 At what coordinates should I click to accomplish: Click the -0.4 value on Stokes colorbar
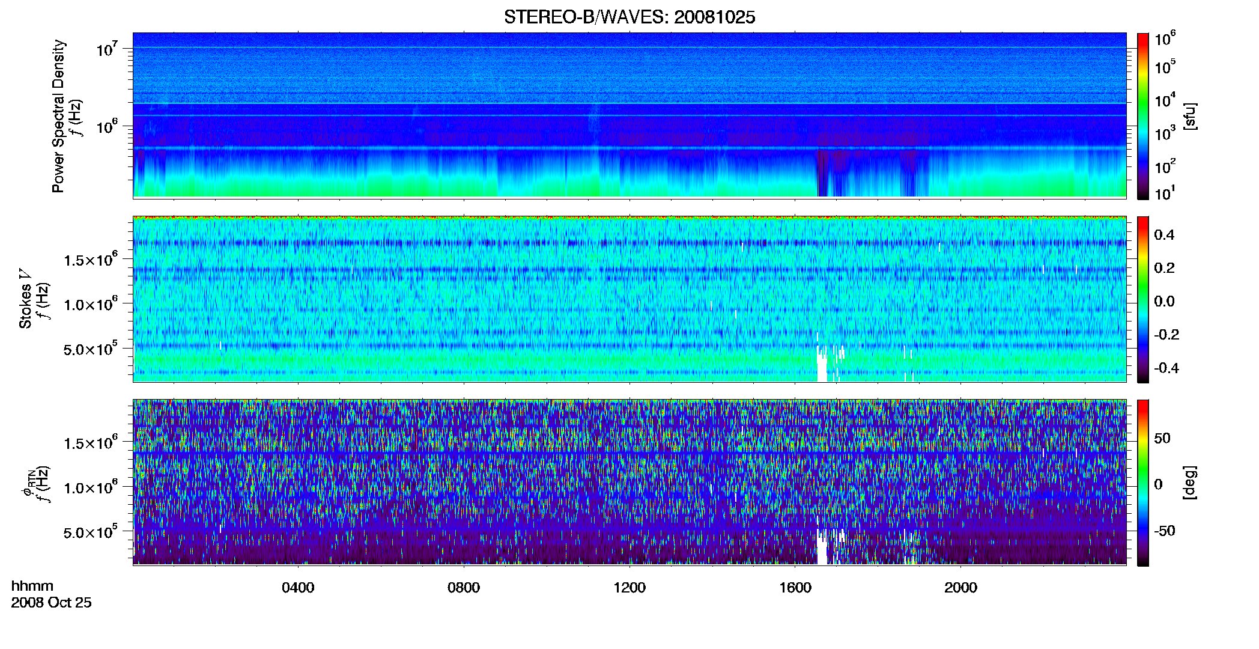pyautogui.click(x=1166, y=368)
